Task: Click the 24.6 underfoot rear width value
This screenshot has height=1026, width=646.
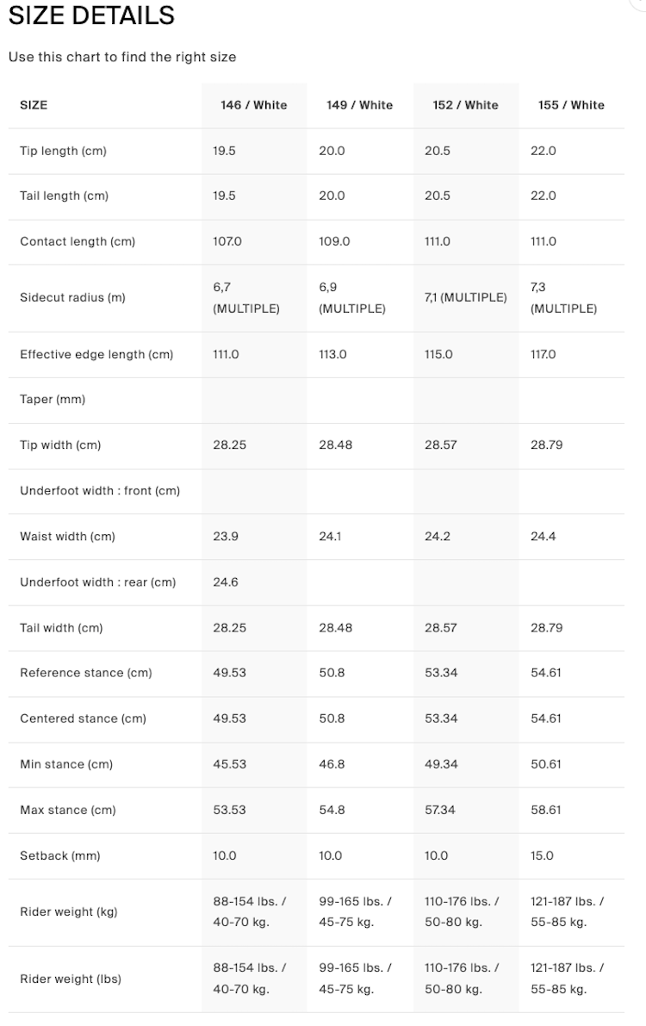Action: coord(226,581)
